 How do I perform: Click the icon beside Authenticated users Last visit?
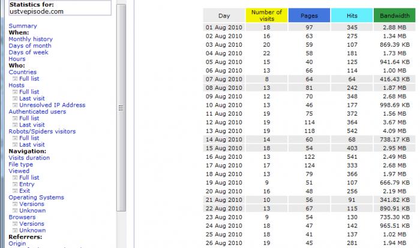tap(15, 125)
